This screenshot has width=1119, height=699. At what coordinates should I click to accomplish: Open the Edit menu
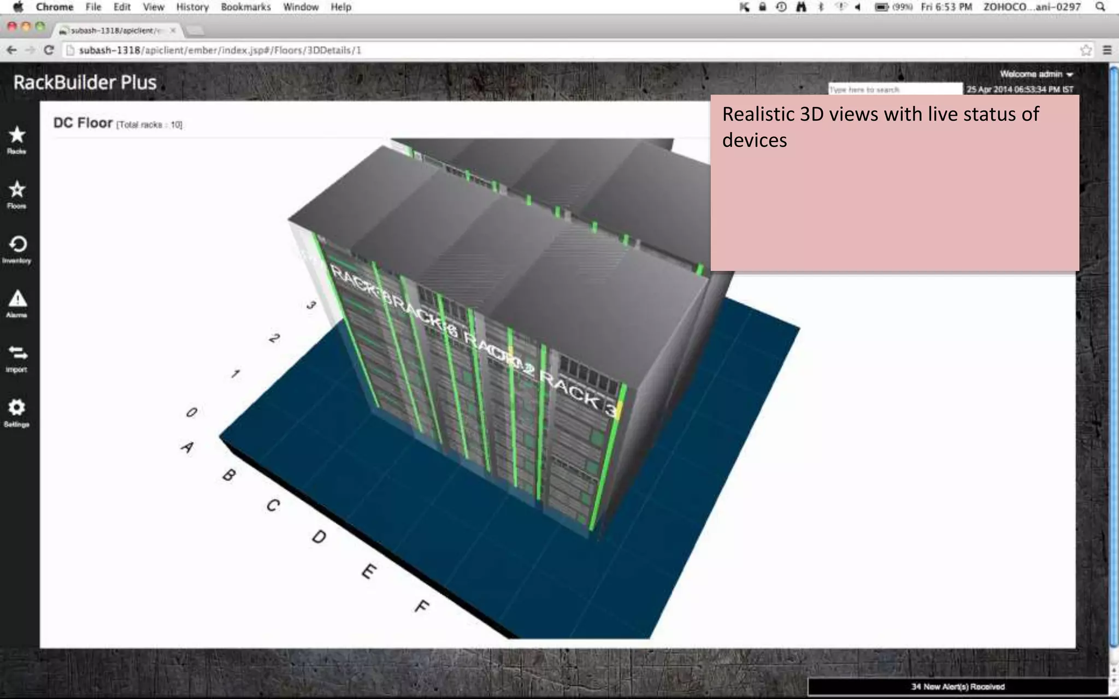point(122,7)
